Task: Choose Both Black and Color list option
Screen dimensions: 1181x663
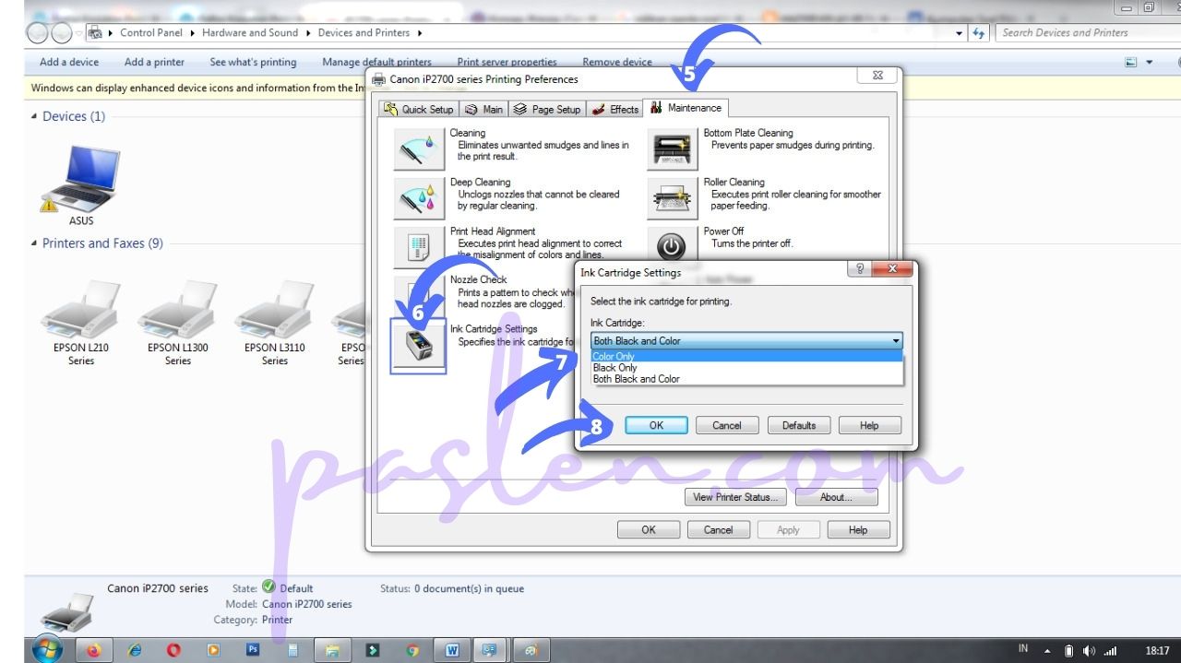Action: tap(746, 379)
